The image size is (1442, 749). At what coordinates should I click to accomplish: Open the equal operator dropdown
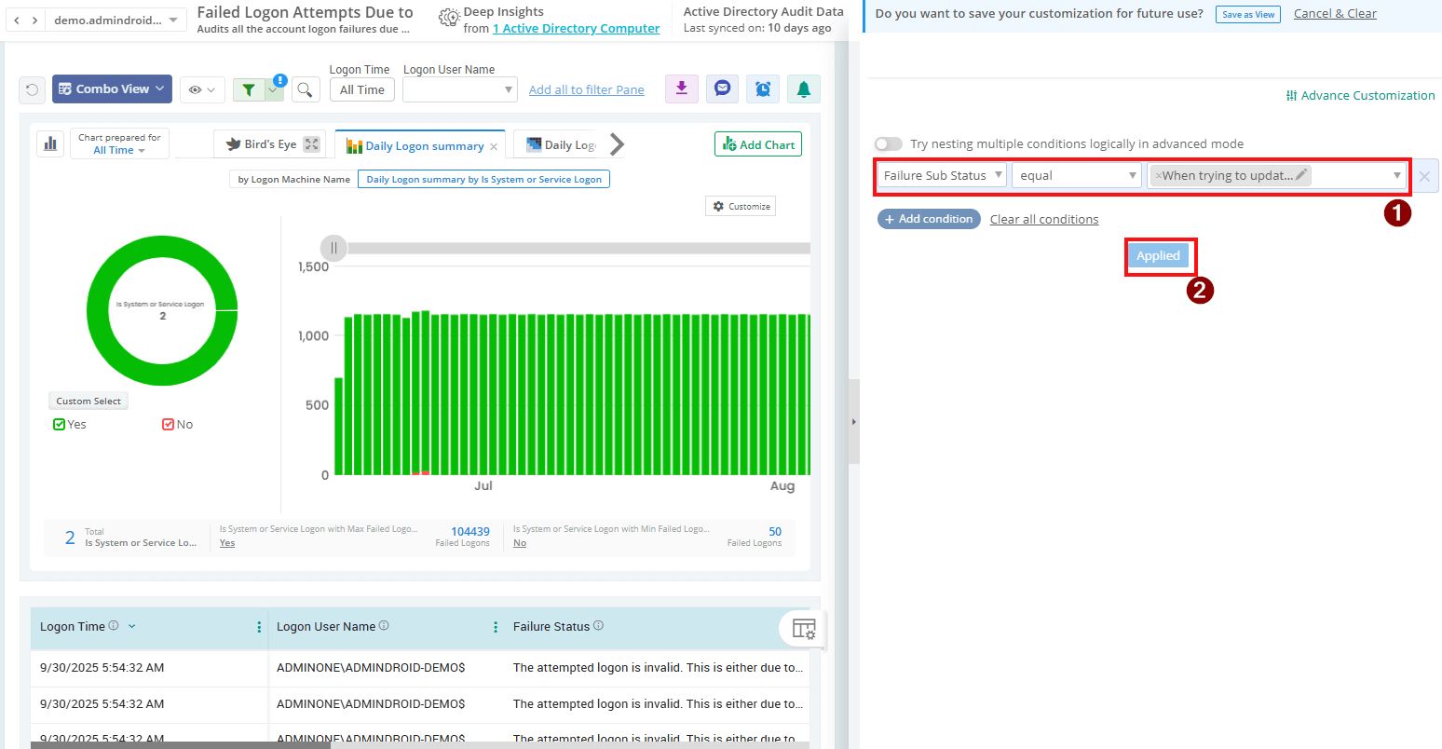(x=1076, y=175)
